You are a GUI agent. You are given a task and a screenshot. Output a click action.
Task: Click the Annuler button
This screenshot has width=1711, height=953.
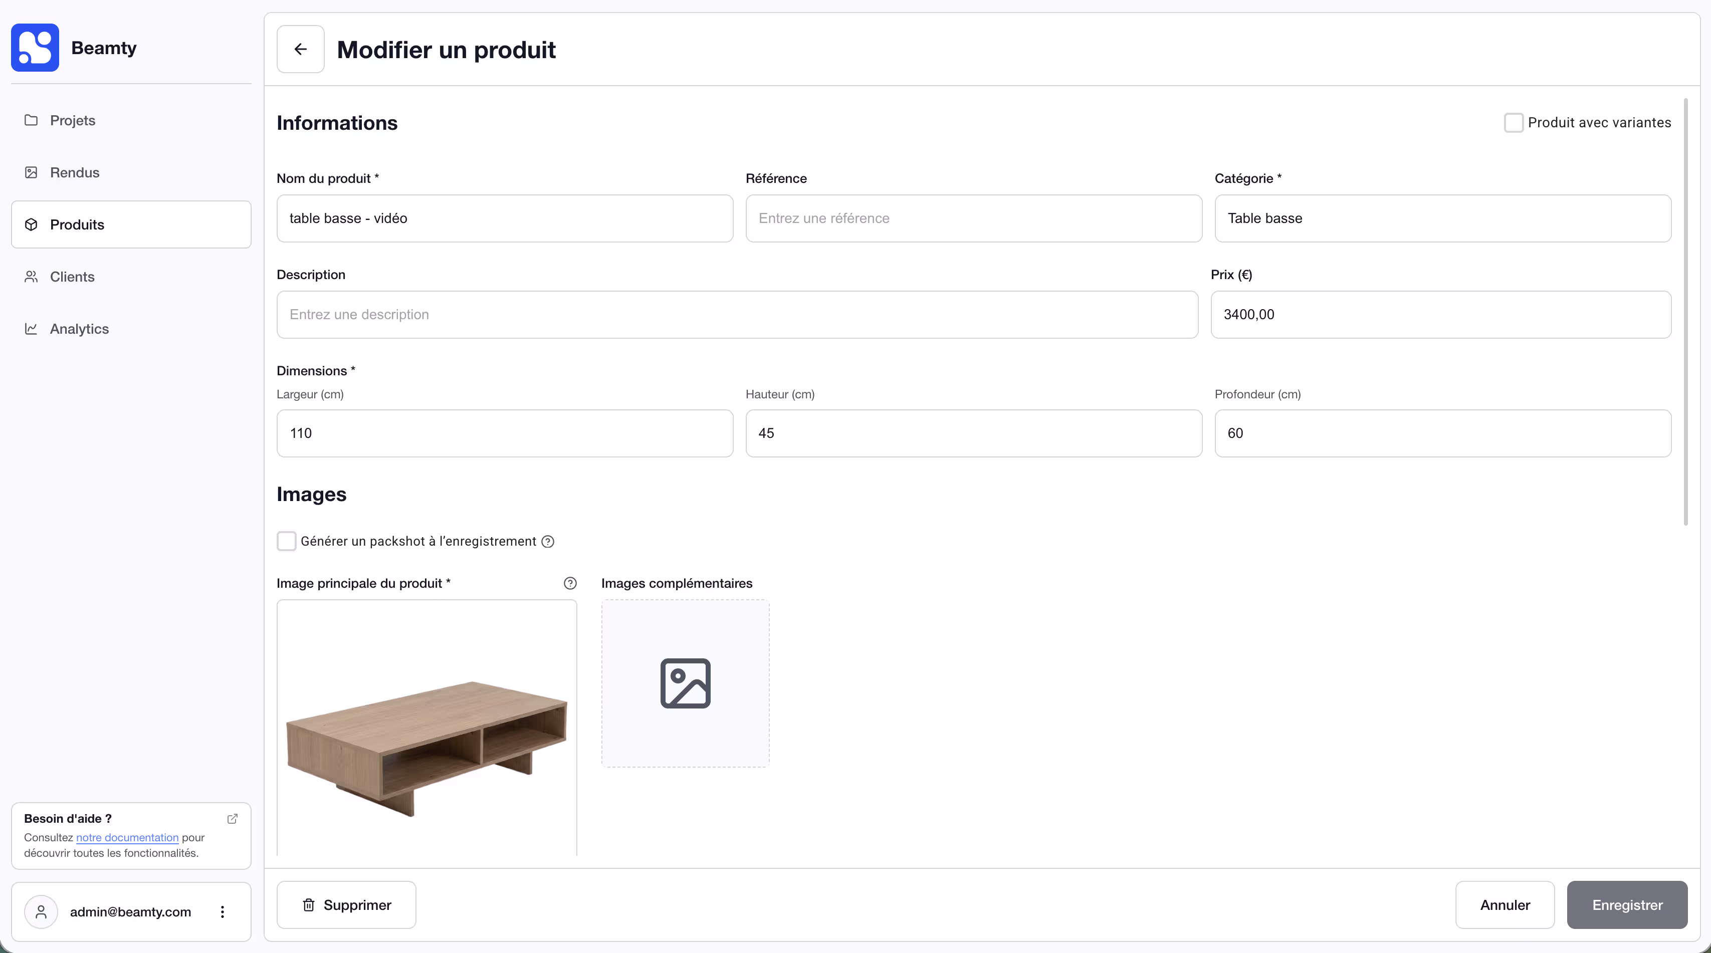pyautogui.click(x=1505, y=905)
